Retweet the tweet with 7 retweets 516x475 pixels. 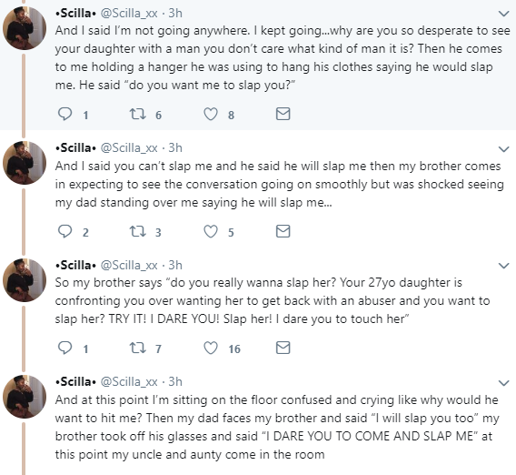(x=137, y=348)
